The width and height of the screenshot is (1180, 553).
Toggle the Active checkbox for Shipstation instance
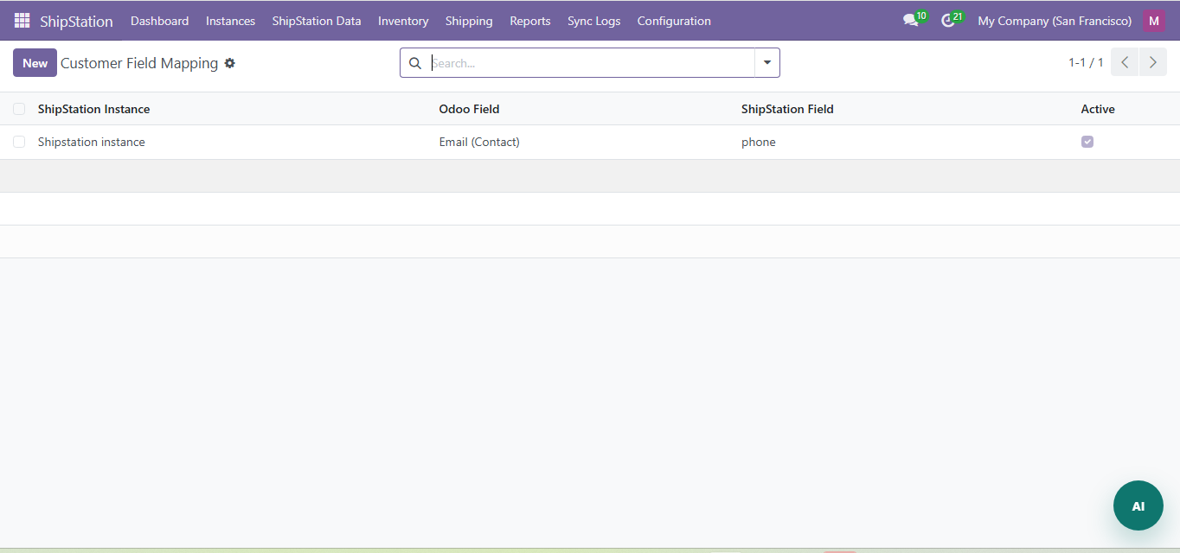pos(1087,142)
